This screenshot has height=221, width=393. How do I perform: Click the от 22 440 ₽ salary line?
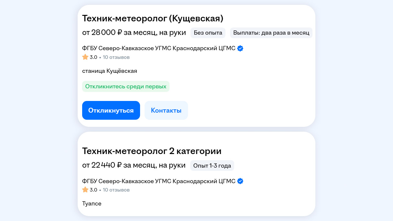coord(134,165)
